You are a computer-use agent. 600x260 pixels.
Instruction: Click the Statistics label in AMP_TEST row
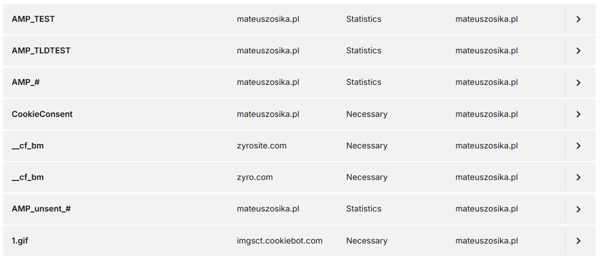[363, 19]
